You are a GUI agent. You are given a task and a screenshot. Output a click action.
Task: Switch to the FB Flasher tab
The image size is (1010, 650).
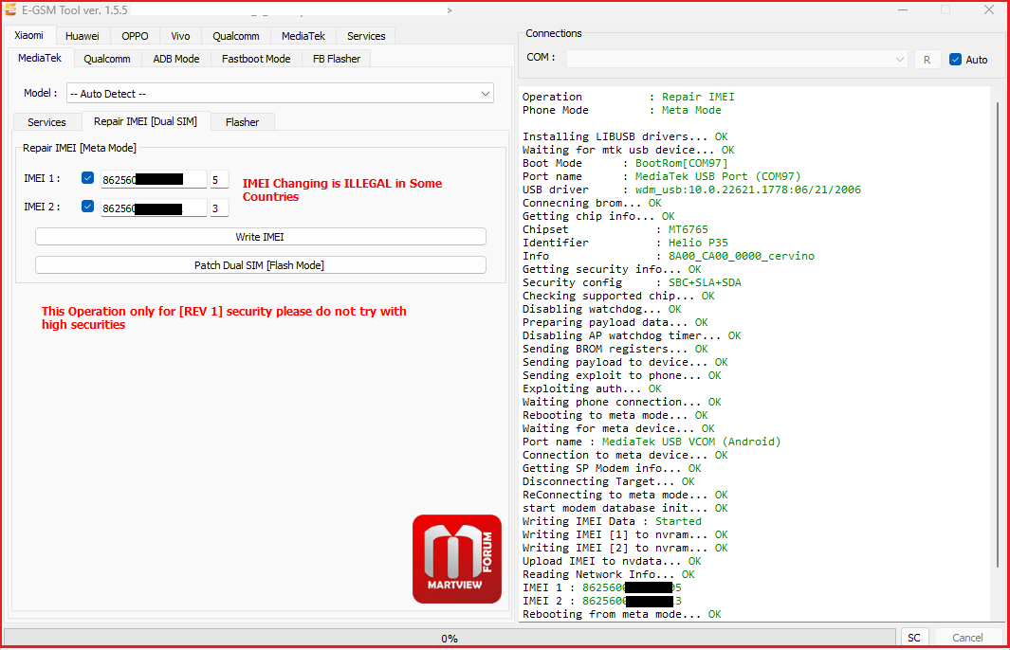click(x=337, y=59)
